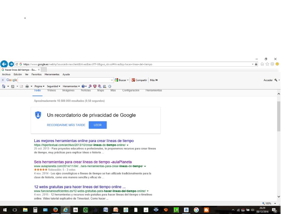
Task: Open the printer icon dropdown arrow
Action: click(31, 86)
